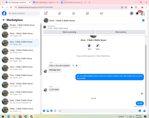The height and width of the screenshot is (118, 149).
Task: Click Anna's avatar beside phone number
Action: click(x=45, y=90)
